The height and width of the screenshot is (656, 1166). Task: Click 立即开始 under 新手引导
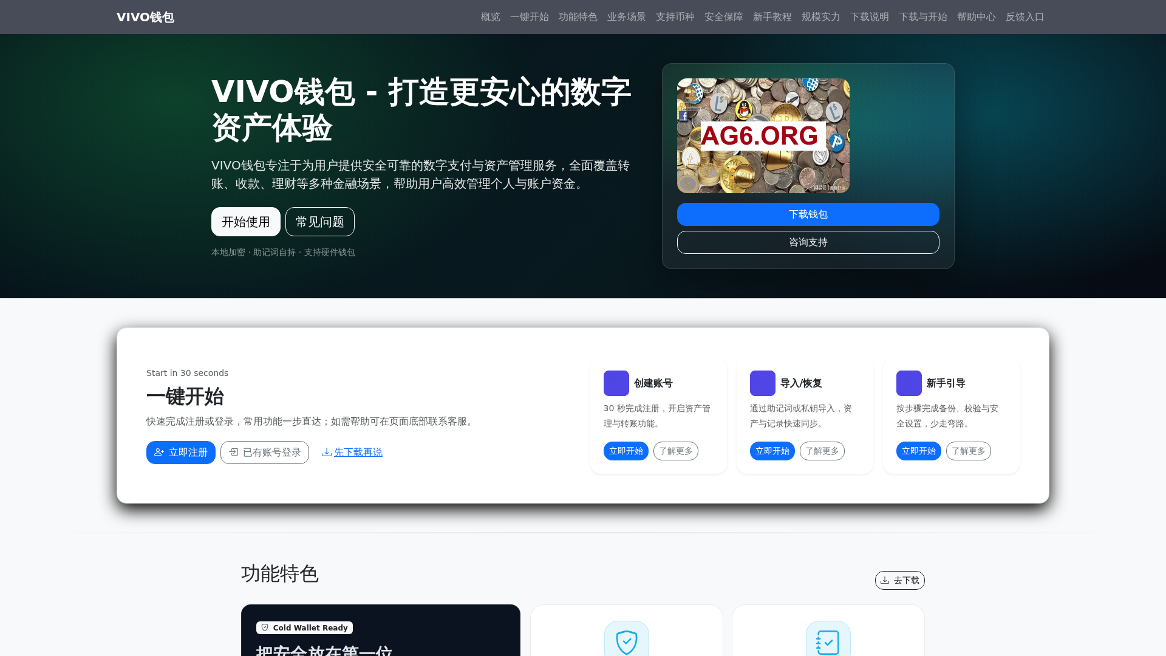coord(919,451)
